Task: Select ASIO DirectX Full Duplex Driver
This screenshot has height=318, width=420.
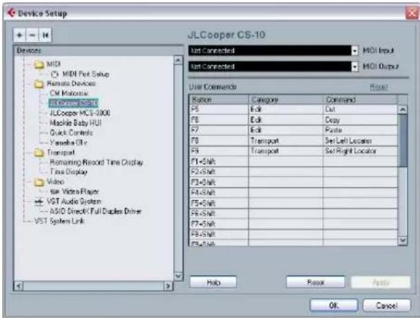Action: click(x=95, y=211)
